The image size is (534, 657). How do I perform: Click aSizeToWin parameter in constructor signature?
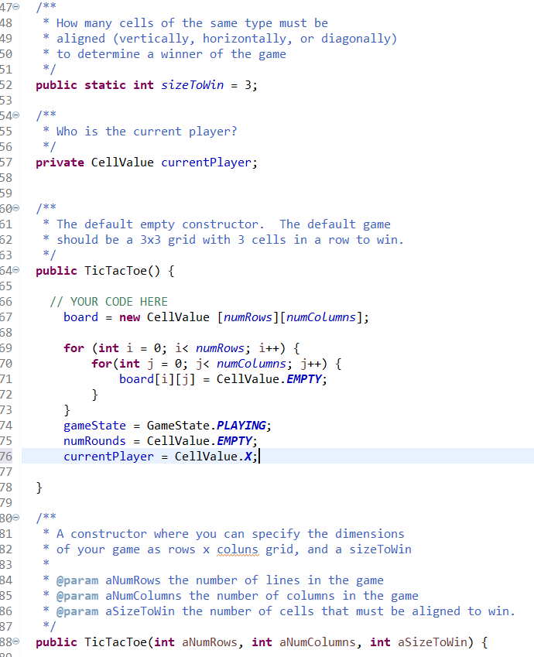pyautogui.click(x=433, y=642)
